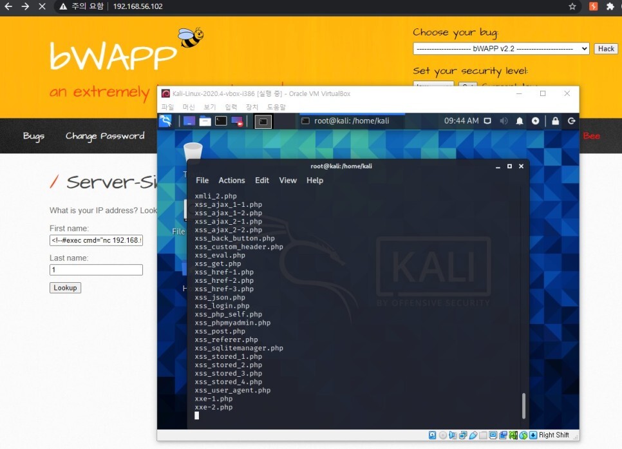Click the VirtualBox shared folders status icon
The image size is (622, 449).
(x=483, y=435)
